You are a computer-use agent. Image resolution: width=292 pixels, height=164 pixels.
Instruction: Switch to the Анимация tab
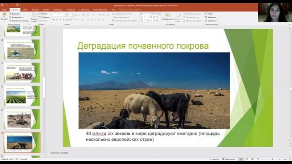pyautogui.click(x=71, y=10)
